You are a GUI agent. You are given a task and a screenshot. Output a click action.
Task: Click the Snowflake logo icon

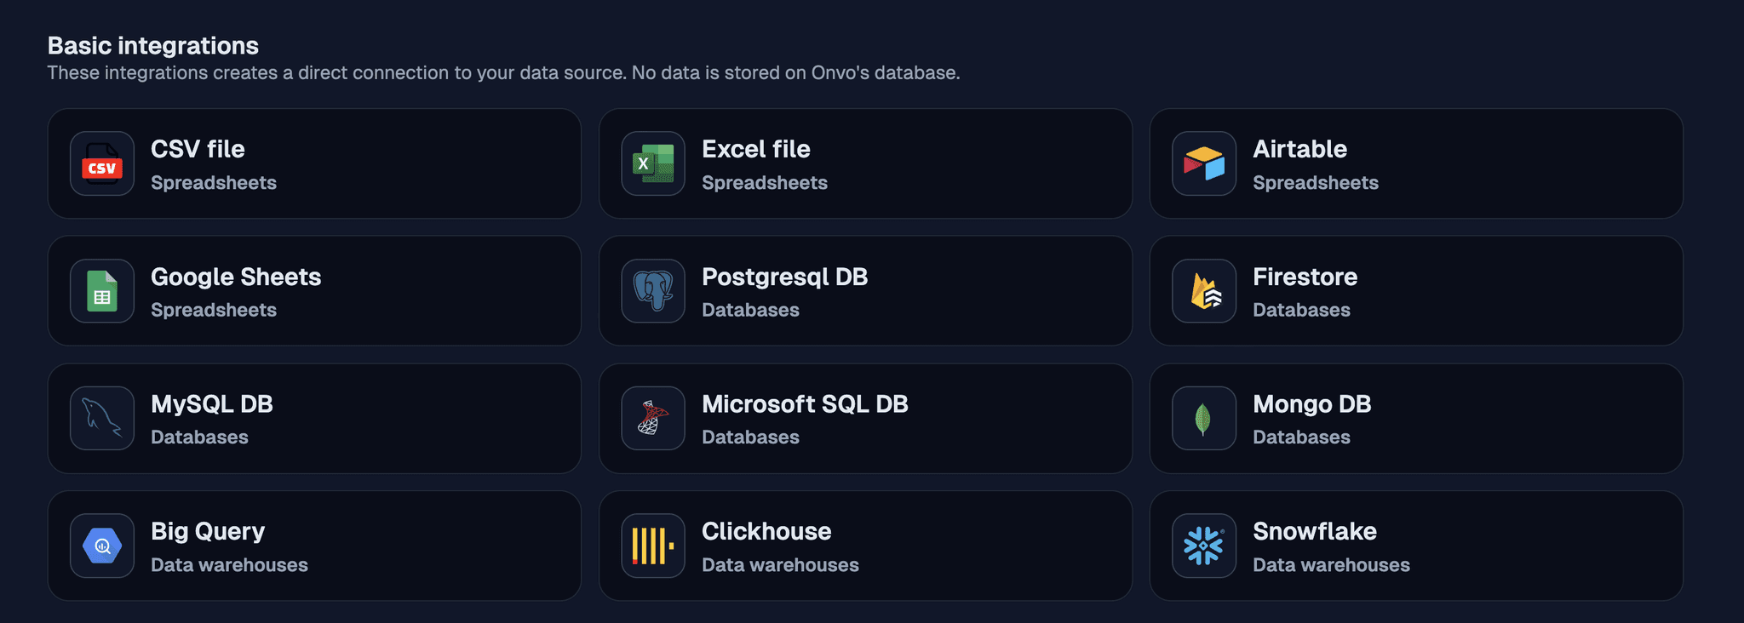(x=1204, y=546)
